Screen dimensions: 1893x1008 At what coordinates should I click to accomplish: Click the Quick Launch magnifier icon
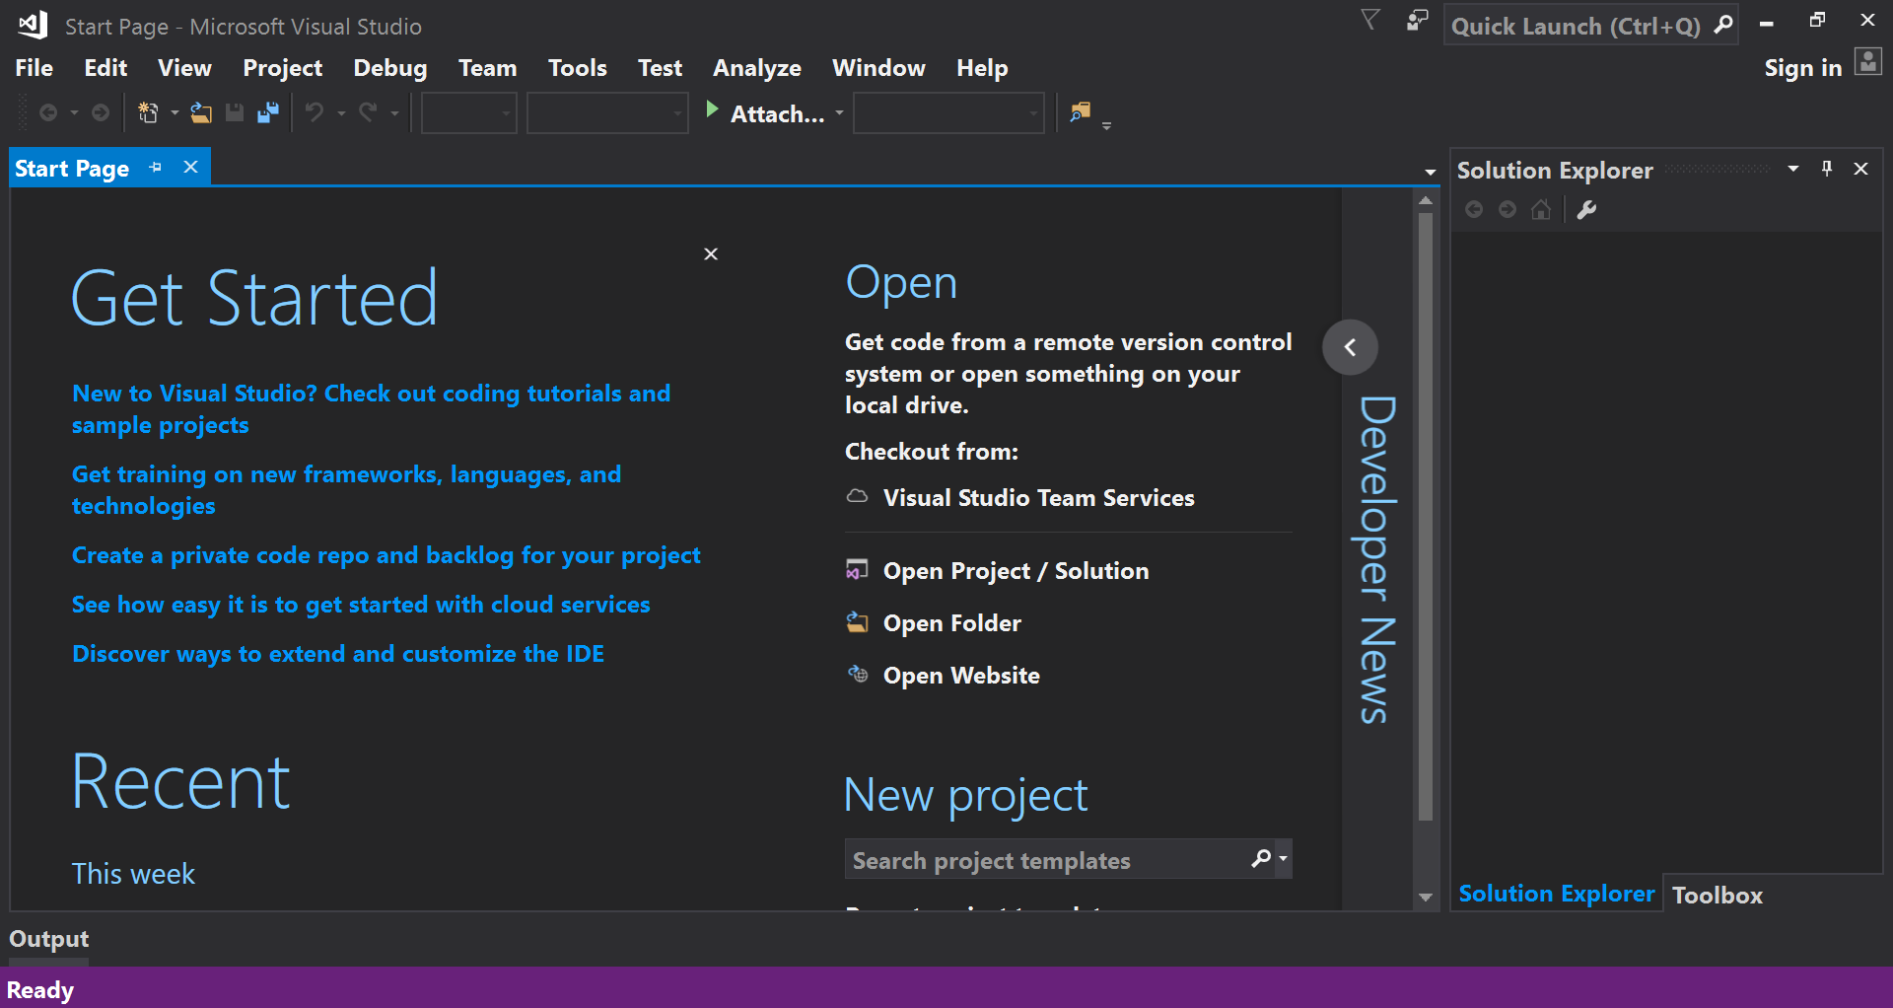click(x=1723, y=26)
